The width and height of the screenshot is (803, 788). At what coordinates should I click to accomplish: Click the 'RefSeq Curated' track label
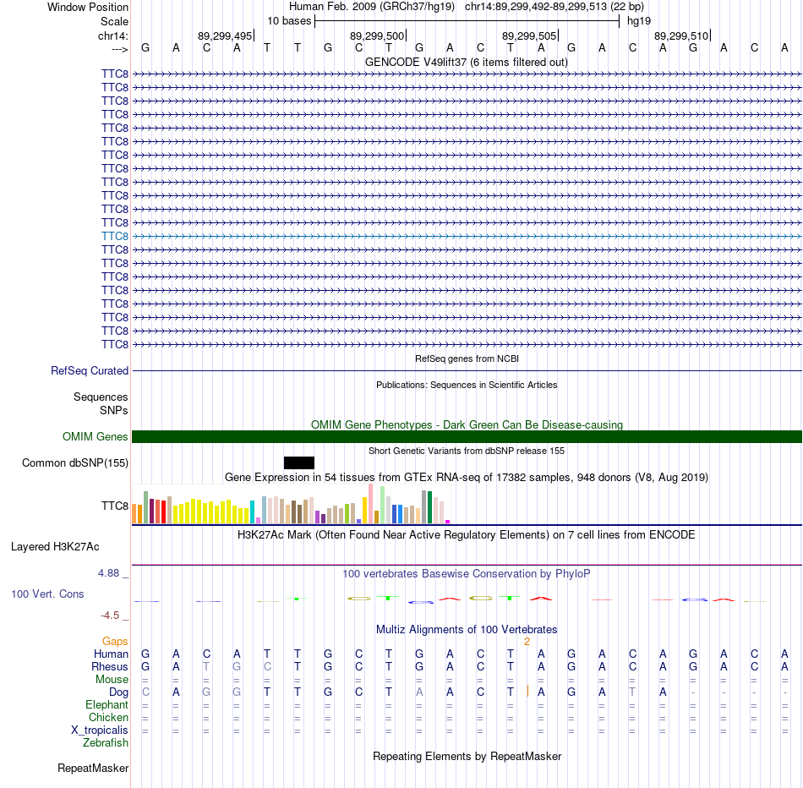coord(90,370)
